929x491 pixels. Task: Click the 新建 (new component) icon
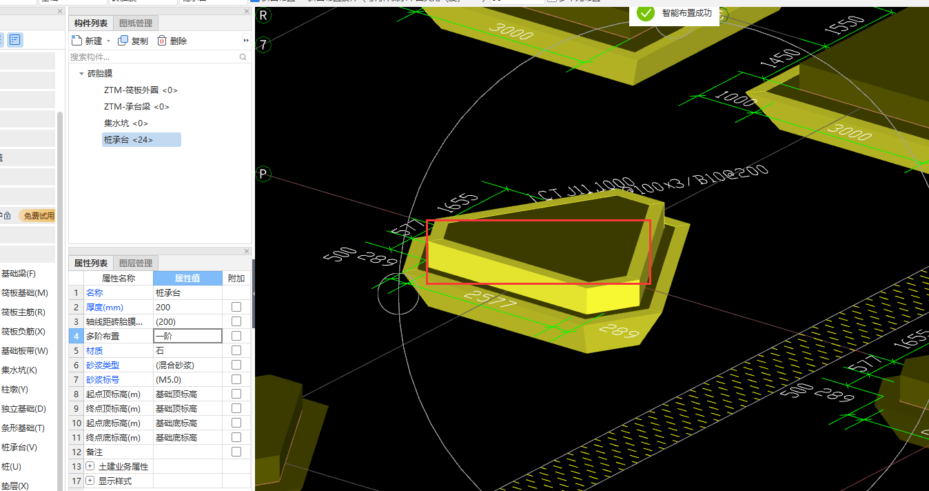(76, 41)
